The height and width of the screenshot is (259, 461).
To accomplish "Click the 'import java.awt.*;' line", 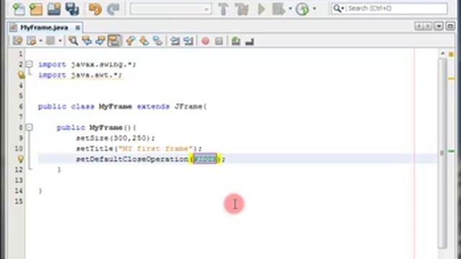I will [80, 75].
